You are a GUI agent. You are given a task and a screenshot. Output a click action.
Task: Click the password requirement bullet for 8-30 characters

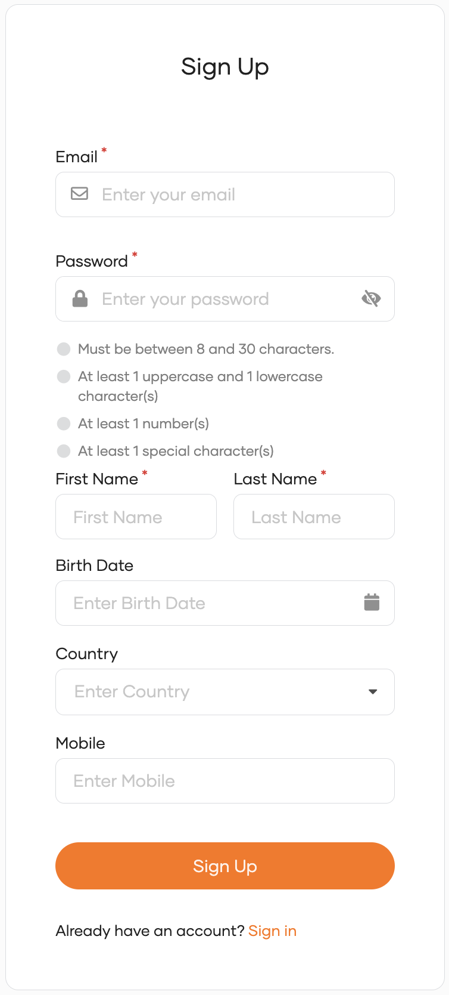pyautogui.click(x=64, y=349)
